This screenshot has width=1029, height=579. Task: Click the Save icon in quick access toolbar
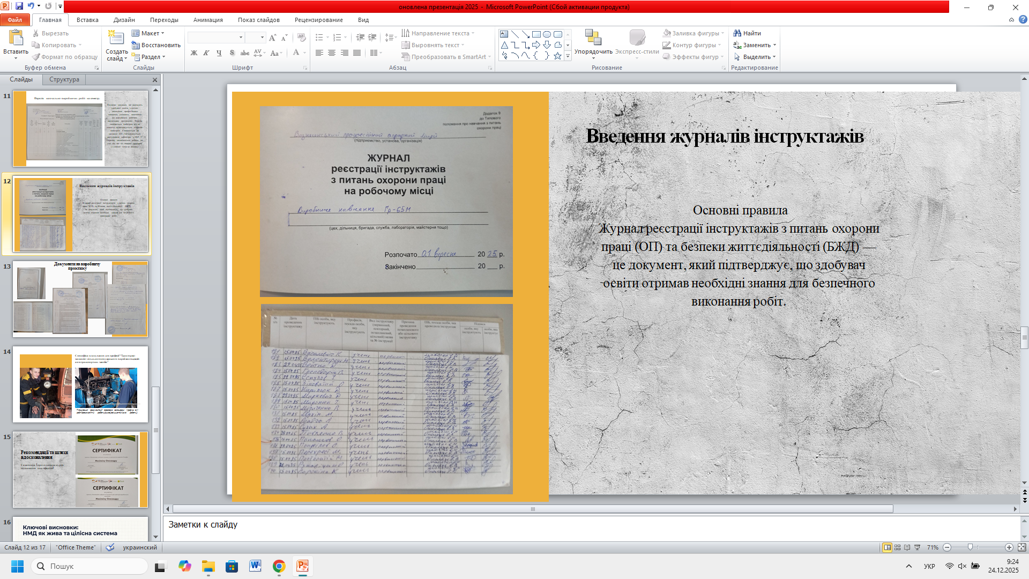coord(19,6)
